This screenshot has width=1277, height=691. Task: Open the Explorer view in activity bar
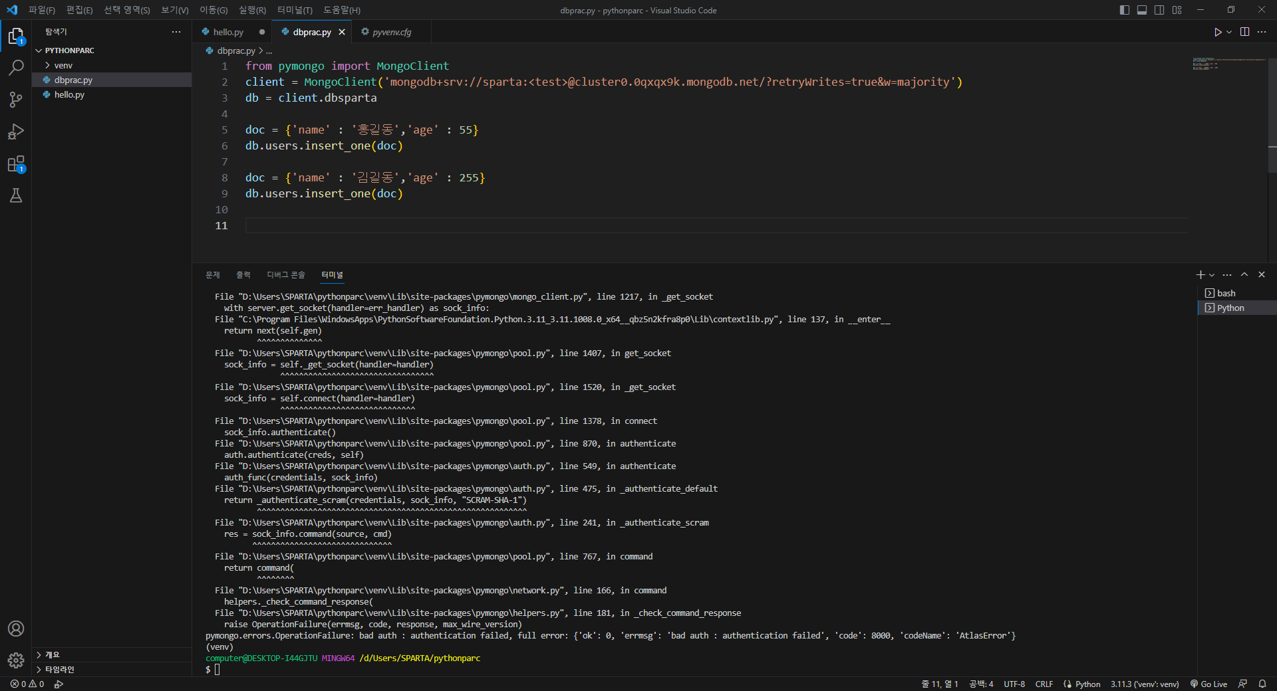pos(16,36)
